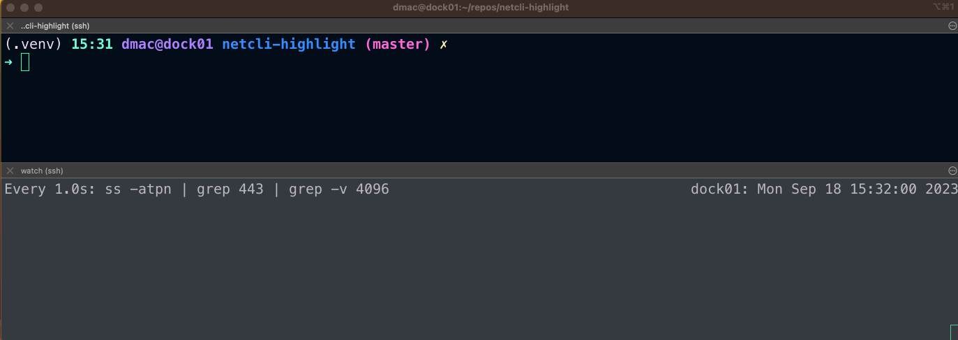The width and height of the screenshot is (958, 340).
Task: Open the options menu of the ..cli-highlight pane
Action: tap(952, 26)
